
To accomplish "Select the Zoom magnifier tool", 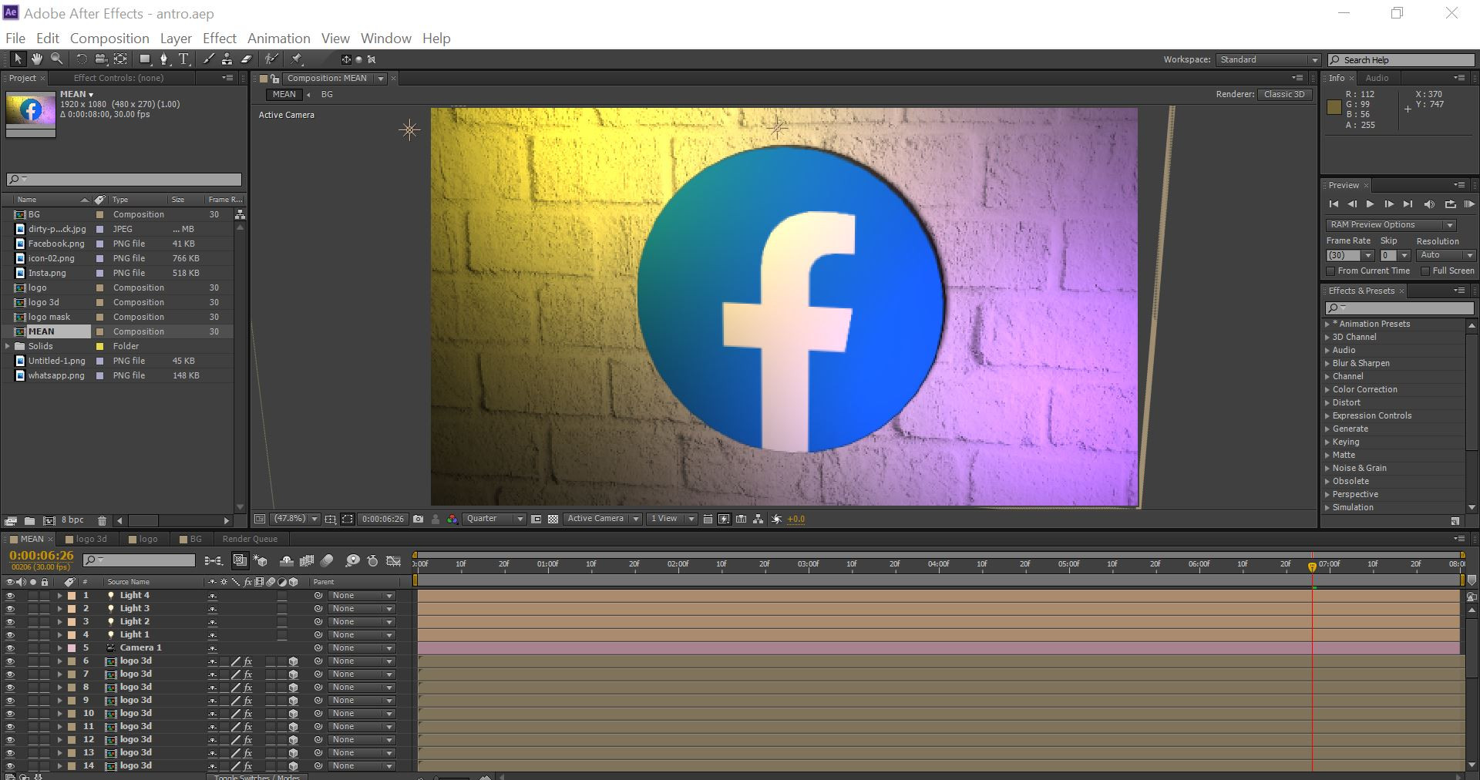I will pyautogui.click(x=56, y=59).
